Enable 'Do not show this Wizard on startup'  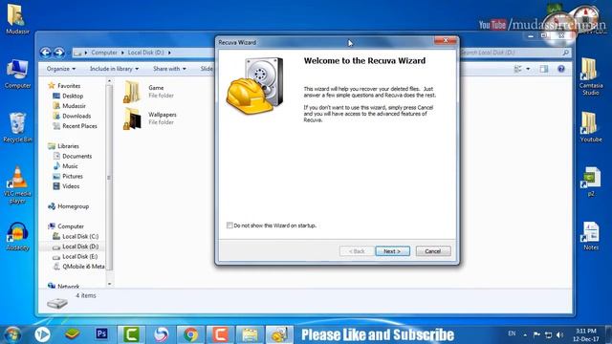(229, 226)
